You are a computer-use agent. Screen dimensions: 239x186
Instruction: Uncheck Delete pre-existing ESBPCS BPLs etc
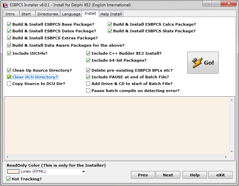[88, 70]
